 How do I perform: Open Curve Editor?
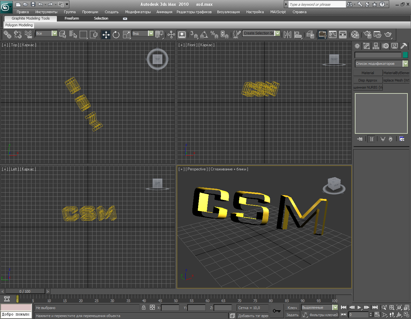[x=333, y=34]
